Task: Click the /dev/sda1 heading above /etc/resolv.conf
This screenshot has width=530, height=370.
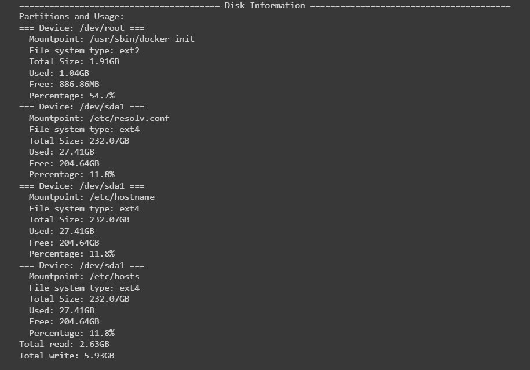Action: pos(82,107)
